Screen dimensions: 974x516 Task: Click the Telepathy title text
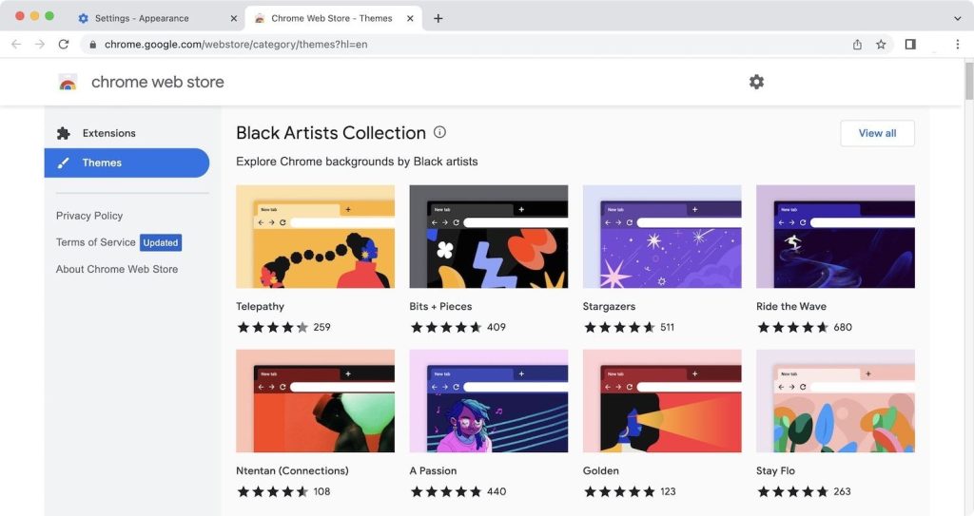pos(260,306)
